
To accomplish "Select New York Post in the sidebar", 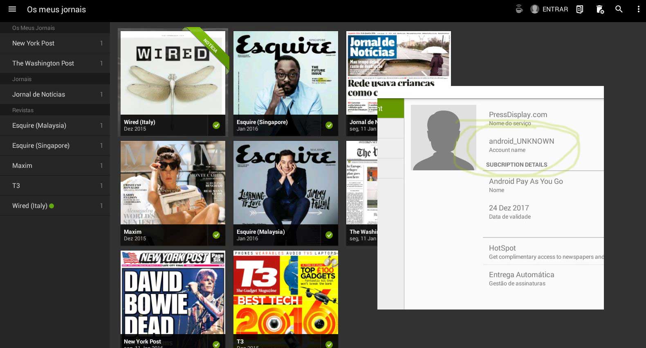I will [x=55, y=43].
